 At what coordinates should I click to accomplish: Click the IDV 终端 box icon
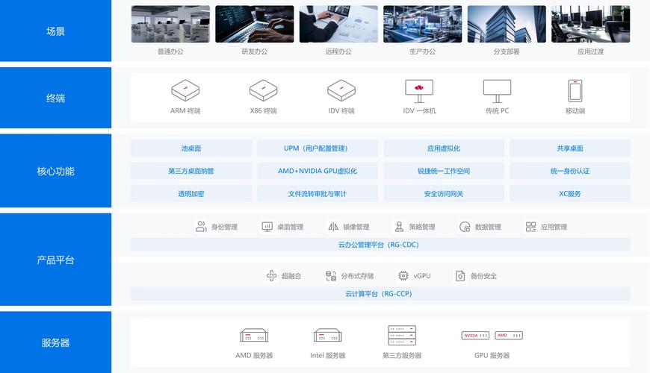coord(341,91)
